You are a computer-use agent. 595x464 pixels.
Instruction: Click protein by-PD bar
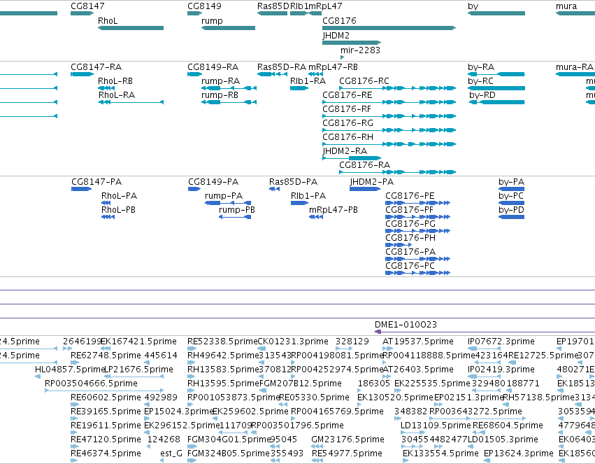tap(512, 217)
